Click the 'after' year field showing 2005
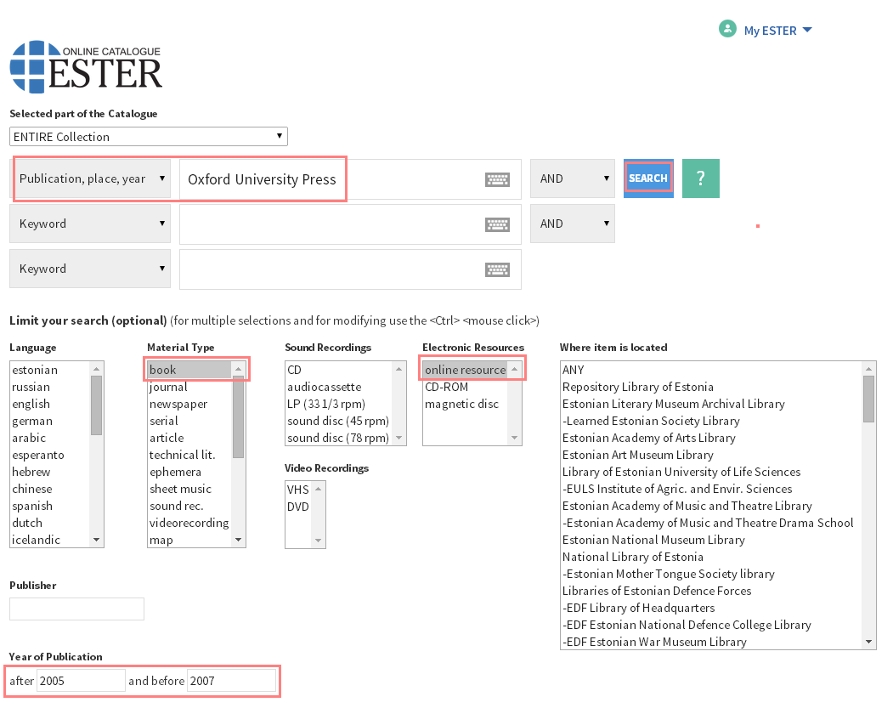 point(81,681)
